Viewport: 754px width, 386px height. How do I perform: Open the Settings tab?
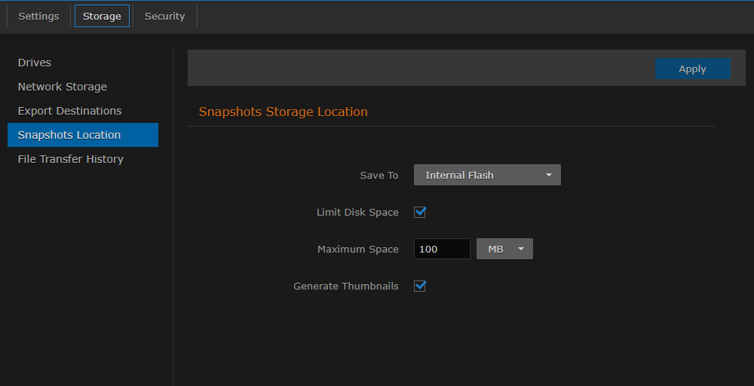coord(38,16)
